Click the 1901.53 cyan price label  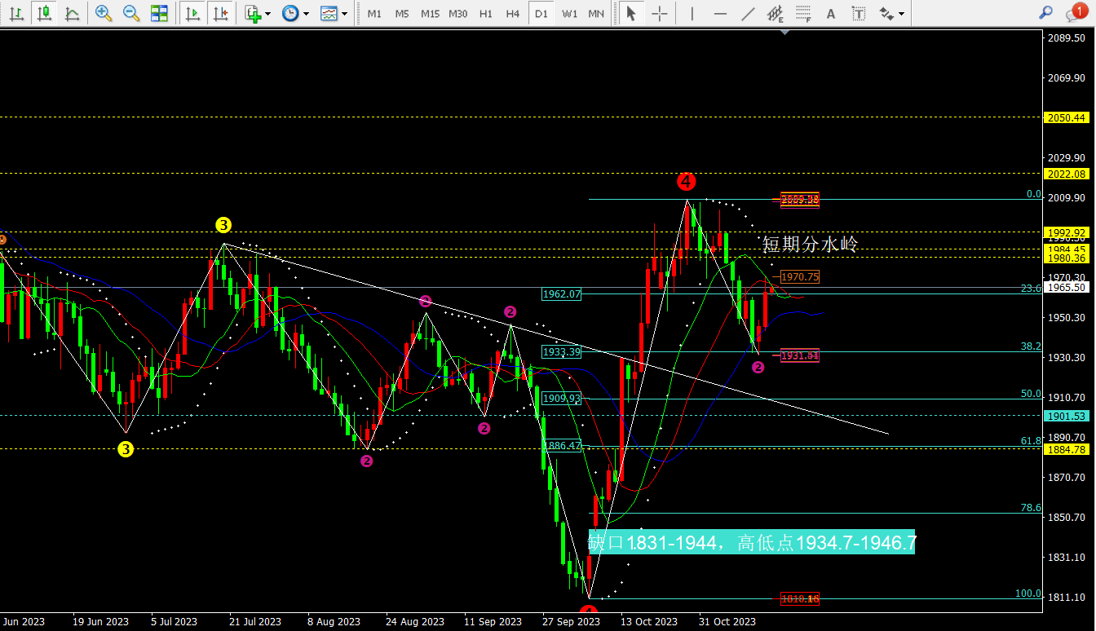click(1068, 416)
